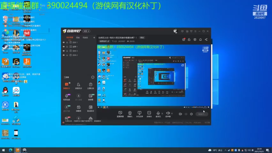Switch to the second scene tab
Image resolution: width=272 pixels, height=153 pixels.
pyautogui.click(x=78, y=38)
